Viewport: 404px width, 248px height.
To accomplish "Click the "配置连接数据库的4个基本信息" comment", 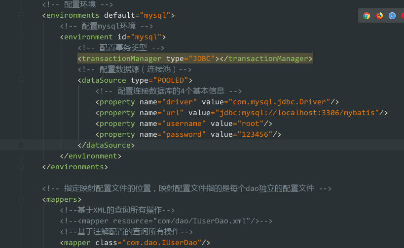I will click(x=169, y=91).
